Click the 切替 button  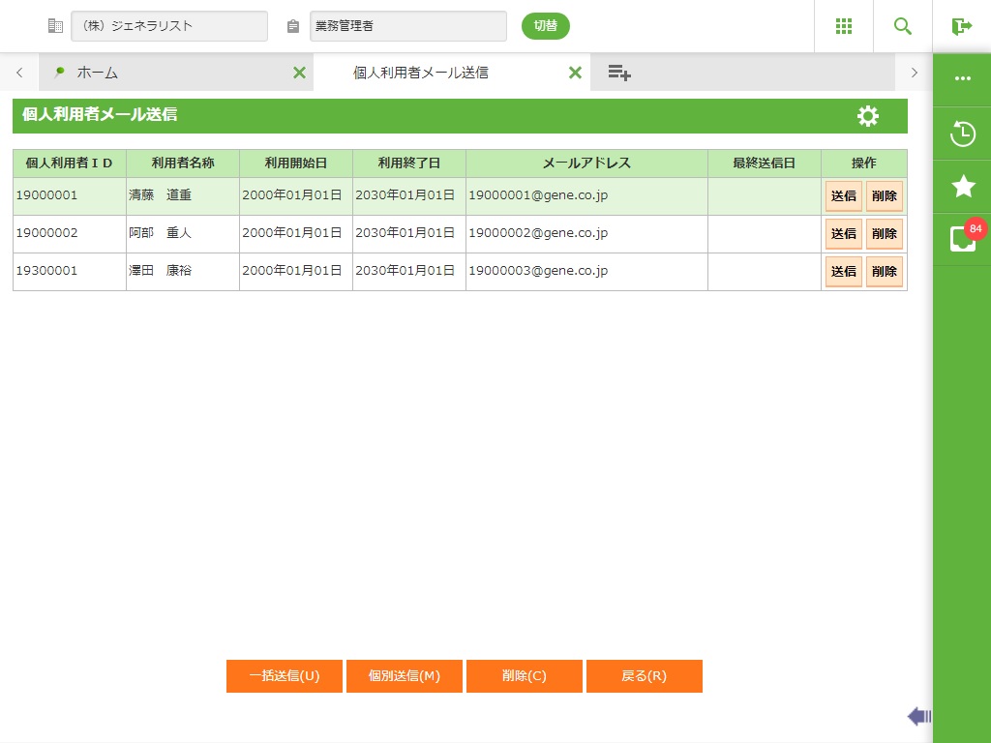pos(545,26)
